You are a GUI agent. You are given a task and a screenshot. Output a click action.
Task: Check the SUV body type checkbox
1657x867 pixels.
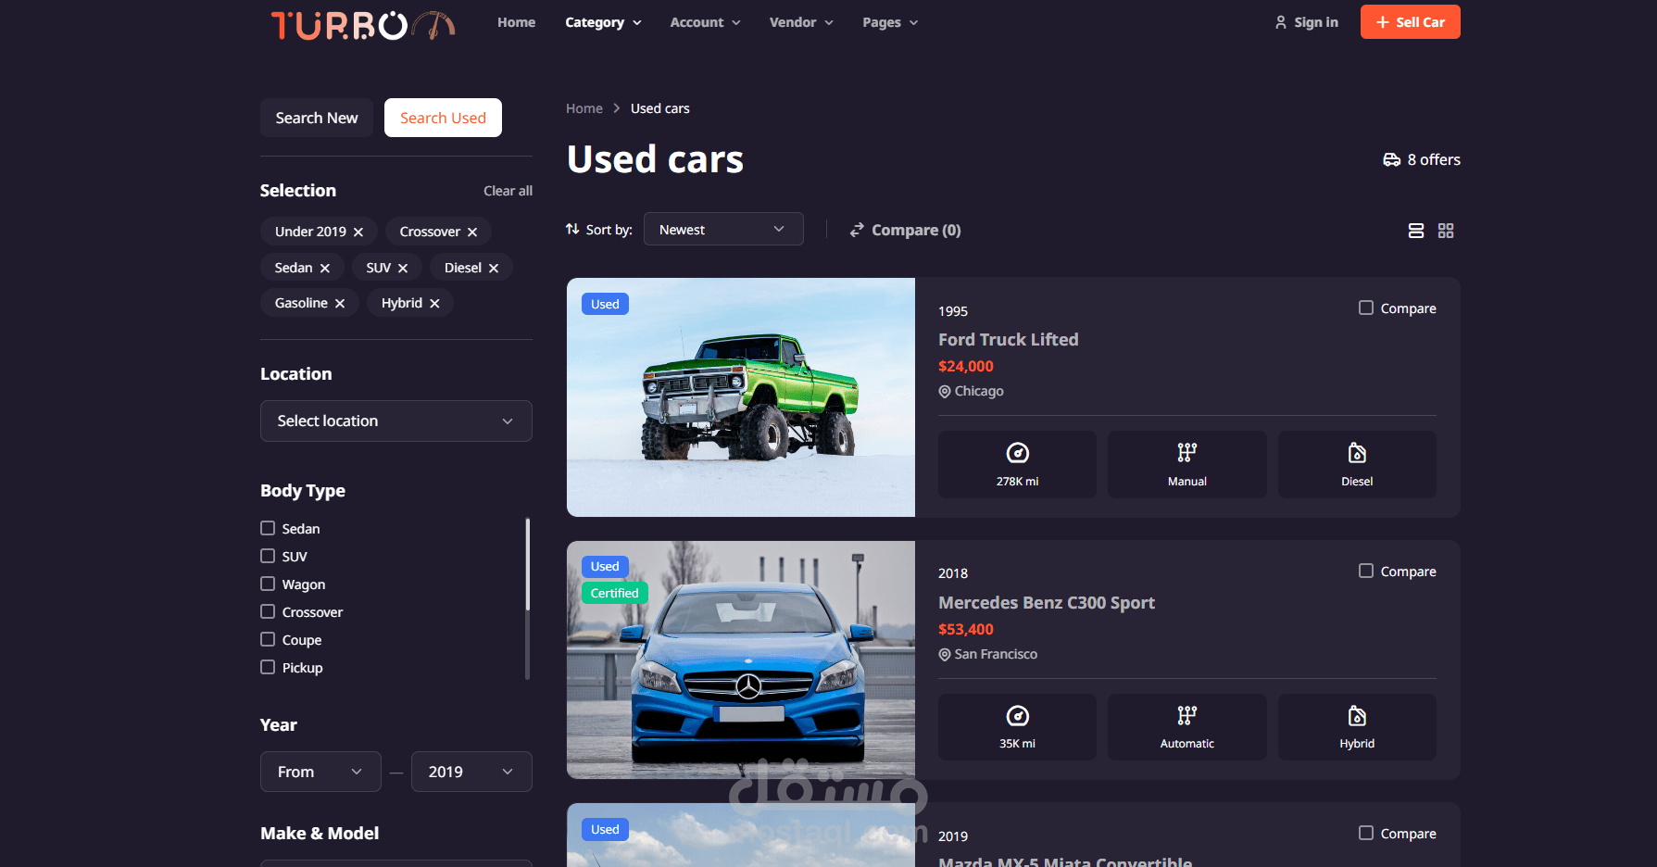pyautogui.click(x=268, y=556)
